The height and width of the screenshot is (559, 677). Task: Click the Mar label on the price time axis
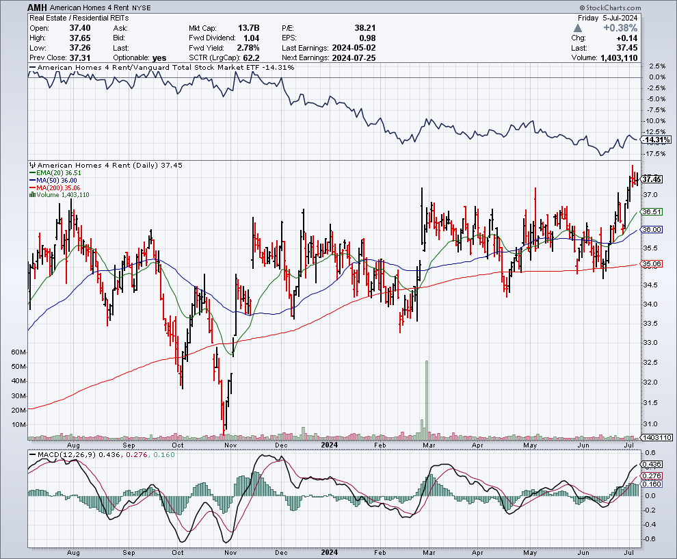pyautogui.click(x=428, y=445)
